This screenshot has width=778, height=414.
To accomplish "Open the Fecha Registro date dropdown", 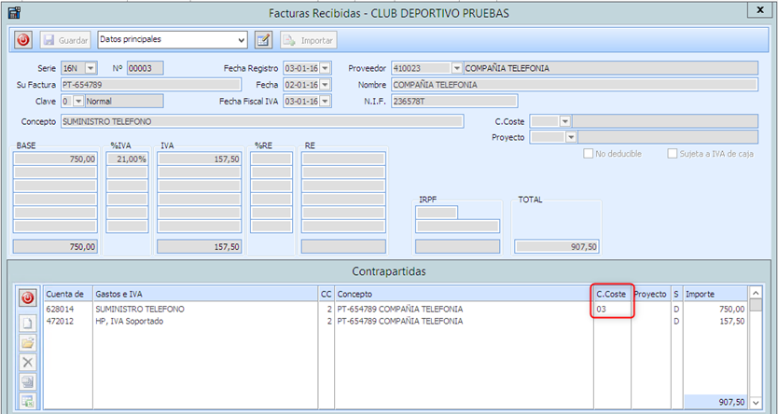I will pyautogui.click(x=324, y=68).
